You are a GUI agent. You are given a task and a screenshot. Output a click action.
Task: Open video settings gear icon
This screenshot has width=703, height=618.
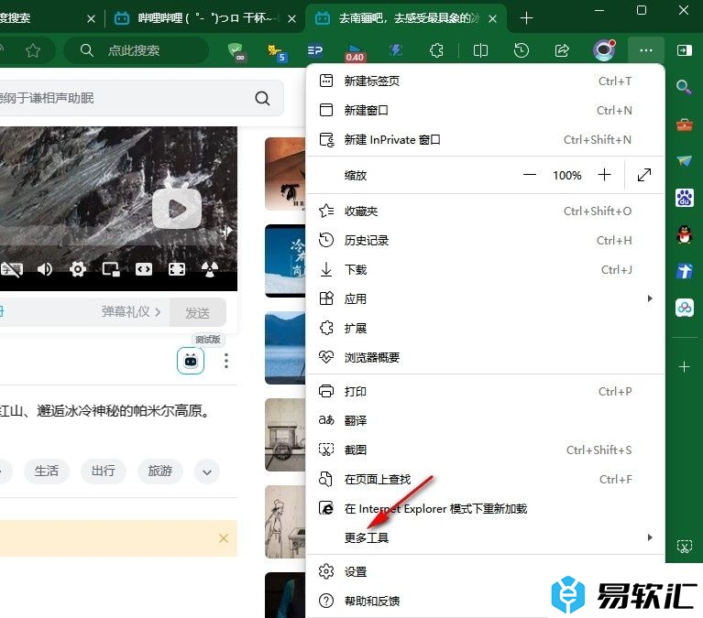78,269
